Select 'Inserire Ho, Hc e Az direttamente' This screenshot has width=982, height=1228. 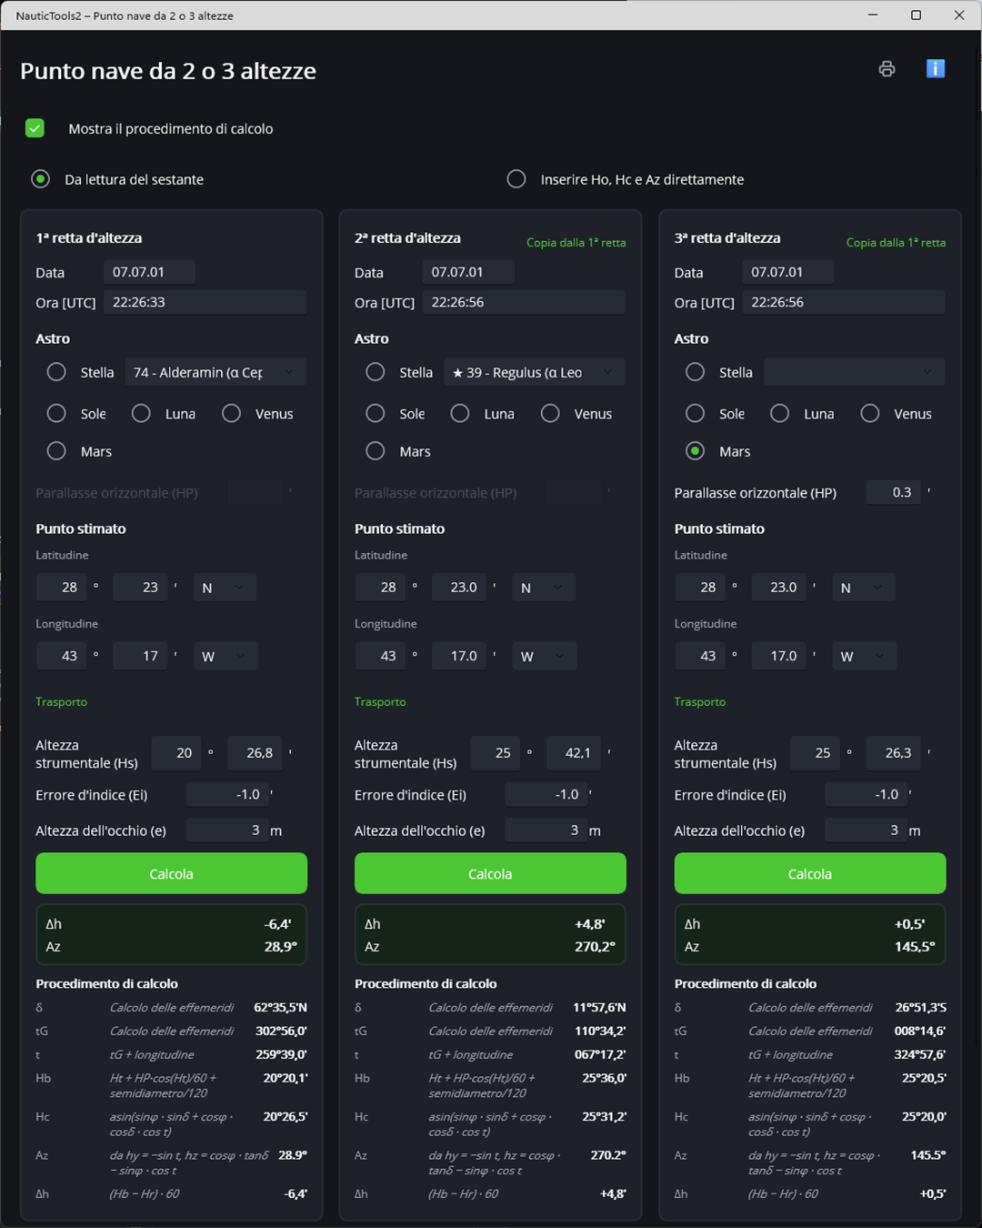click(x=516, y=179)
